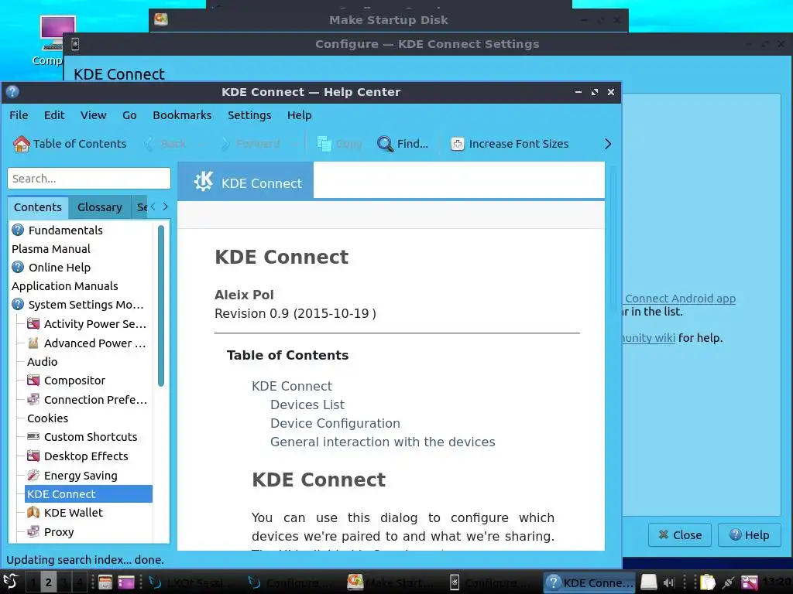Click the Help Center window title icon
The width and height of the screenshot is (793, 594).
click(12, 92)
